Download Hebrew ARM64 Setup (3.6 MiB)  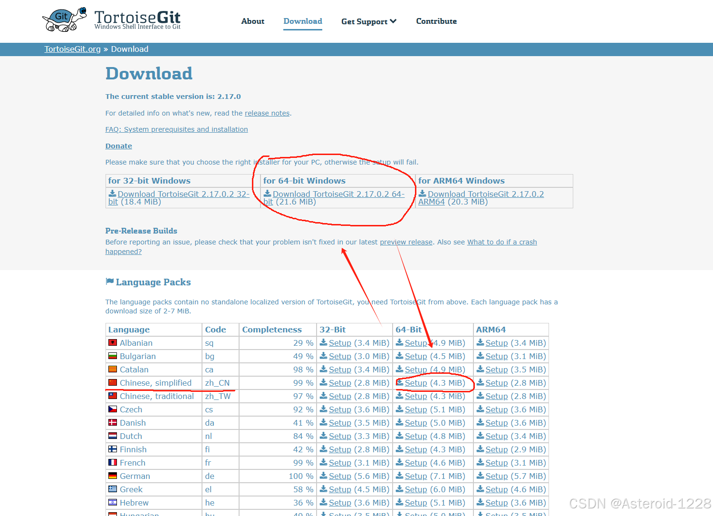click(497, 503)
